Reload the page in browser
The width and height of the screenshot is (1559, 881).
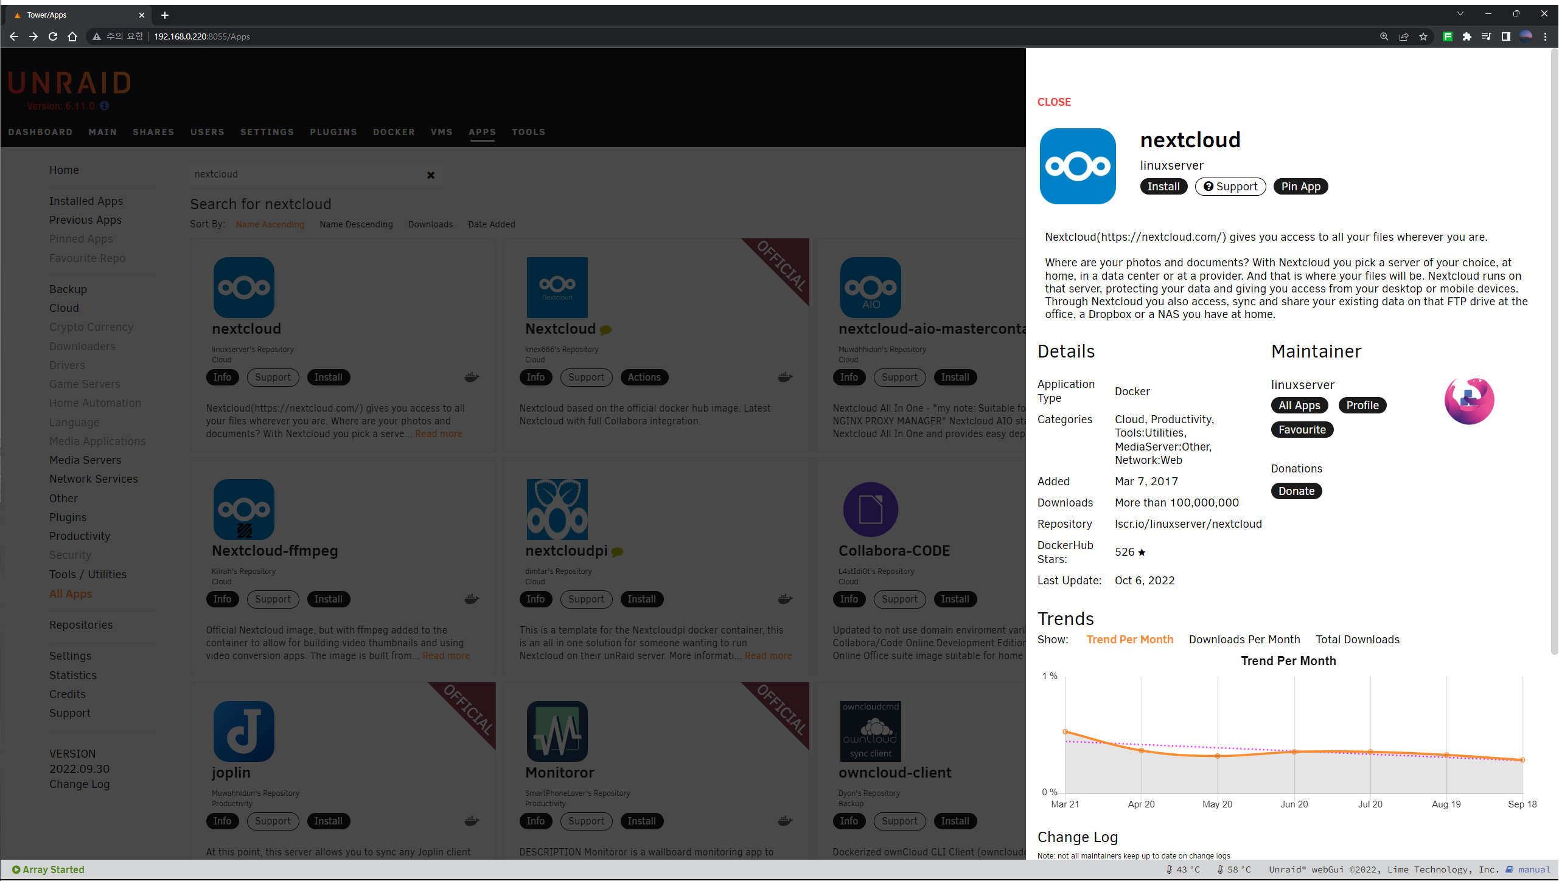(53, 36)
